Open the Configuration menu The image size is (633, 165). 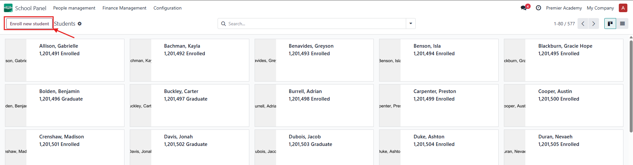click(167, 8)
